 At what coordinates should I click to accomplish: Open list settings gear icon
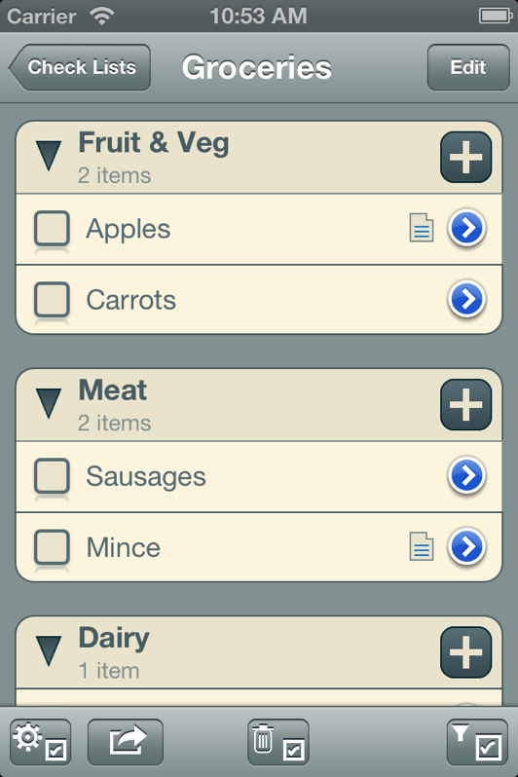(x=40, y=742)
